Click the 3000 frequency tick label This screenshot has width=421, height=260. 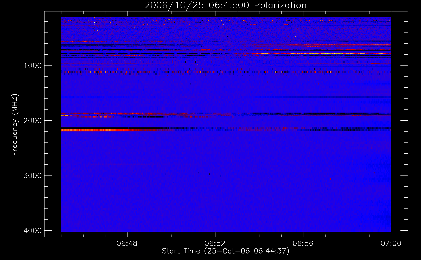pyautogui.click(x=33, y=175)
